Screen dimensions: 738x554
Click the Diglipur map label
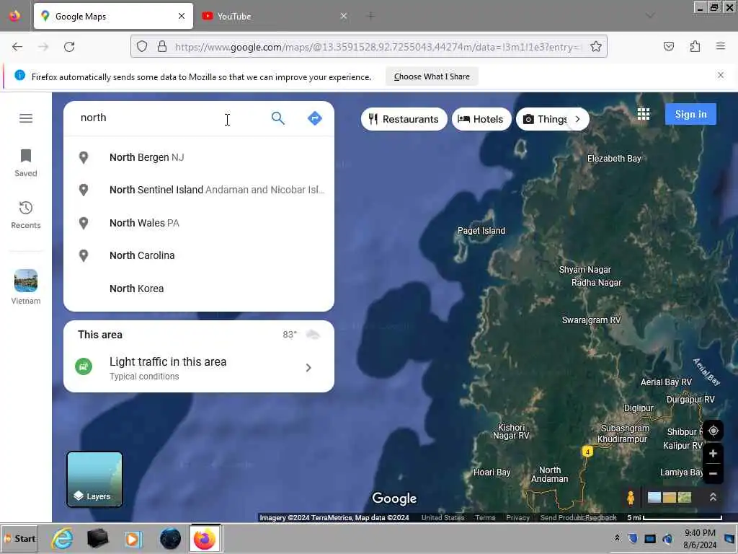coord(639,408)
